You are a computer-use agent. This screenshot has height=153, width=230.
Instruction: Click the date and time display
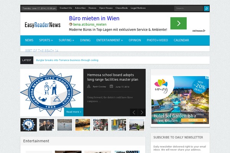point(39,8)
